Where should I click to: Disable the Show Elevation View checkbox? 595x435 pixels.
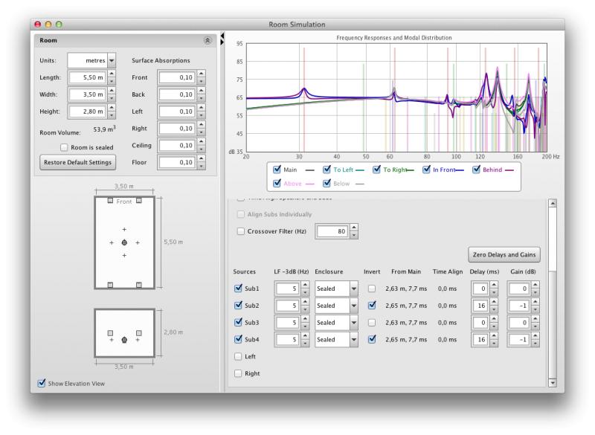pyautogui.click(x=41, y=384)
